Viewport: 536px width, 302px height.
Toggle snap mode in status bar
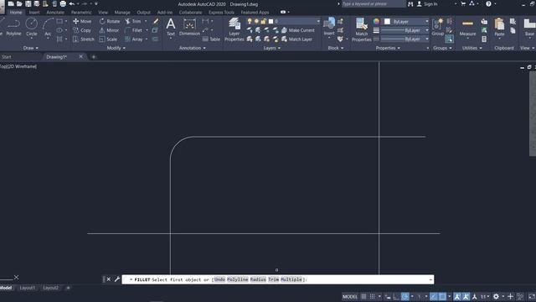[372, 296]
